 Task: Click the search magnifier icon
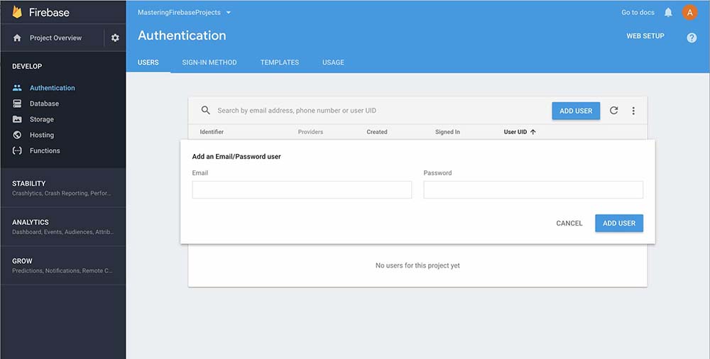[x=206, y=111]
